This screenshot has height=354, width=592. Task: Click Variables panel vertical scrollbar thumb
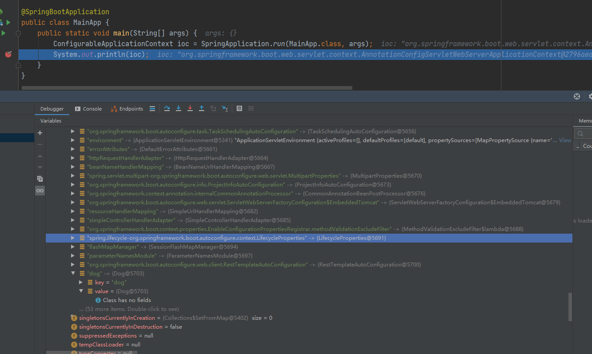(570, 306)
